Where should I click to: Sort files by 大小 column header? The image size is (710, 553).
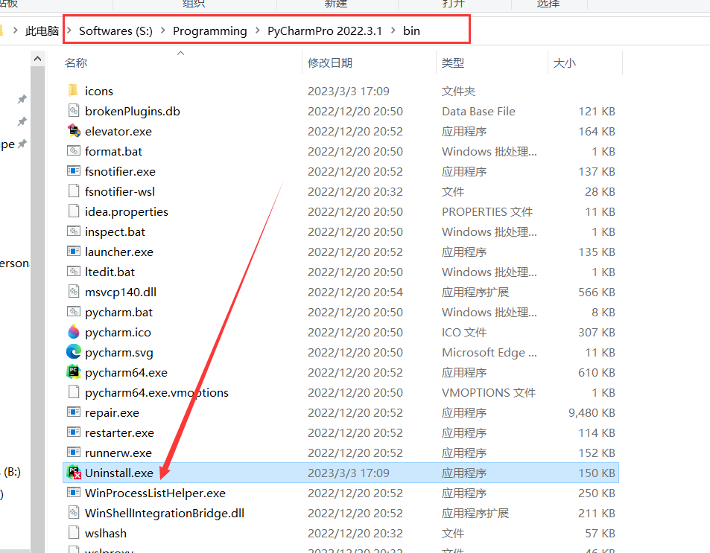(x=565, y=63)
